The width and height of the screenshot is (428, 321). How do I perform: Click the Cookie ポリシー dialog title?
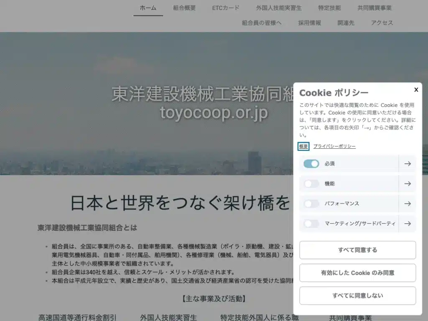(334, 93)
